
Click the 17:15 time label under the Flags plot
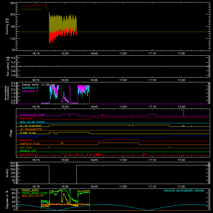[x=152, y=160]
